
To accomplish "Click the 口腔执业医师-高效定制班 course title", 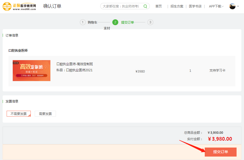I will [75, 64].
